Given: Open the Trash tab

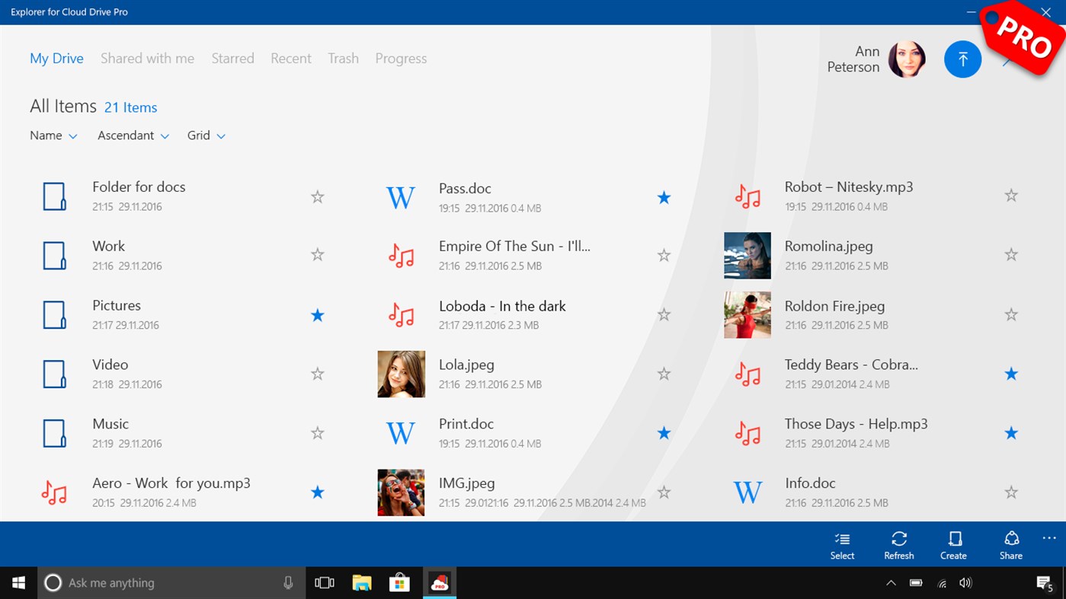Looking at the screenshot, I should click(343, 58).
